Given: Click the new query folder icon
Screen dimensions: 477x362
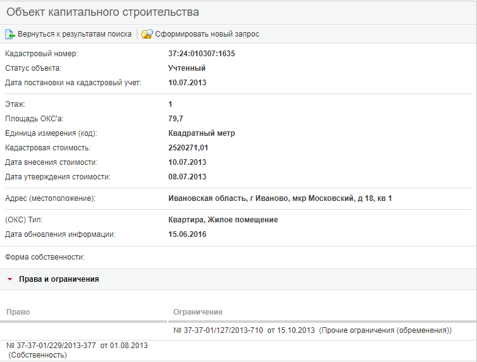Looking at the screenshot, I should click(147, 34).
